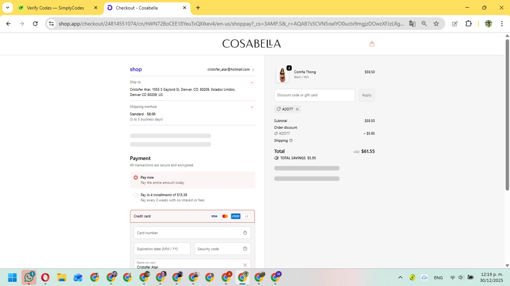The height and width of the screenshot is (286, 510).
Task: Open the tab search dropdown
Action: [7, 8]
